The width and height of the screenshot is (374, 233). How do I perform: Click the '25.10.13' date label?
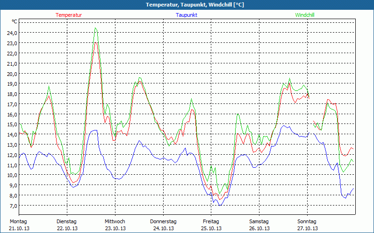tap(212, 228)
